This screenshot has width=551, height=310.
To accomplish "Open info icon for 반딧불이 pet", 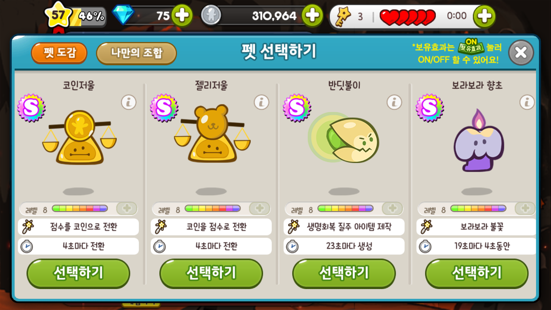I will (x=394, y=103).
